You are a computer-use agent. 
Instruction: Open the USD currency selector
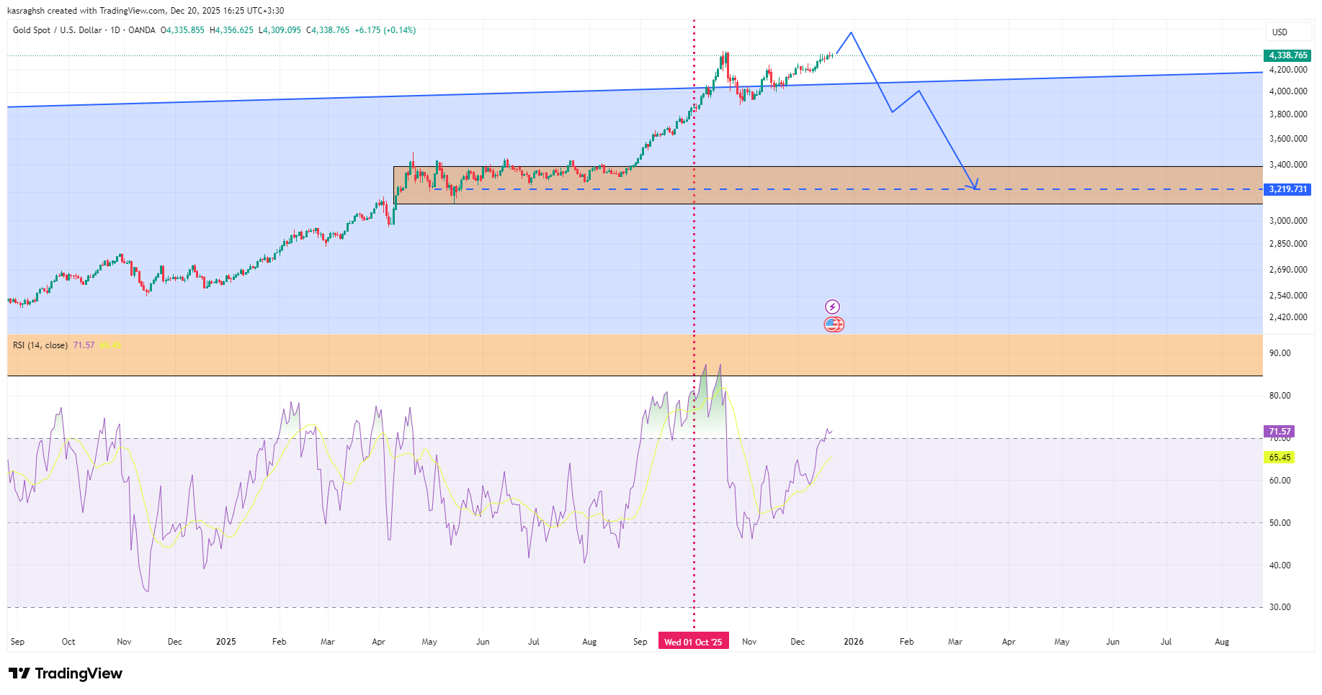click(x=1279, y=32)
